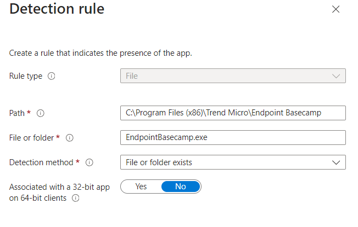This screenshot has height=227, width=358.
Task: Open the Rule type File dropdown
Action: pos(233,76)
